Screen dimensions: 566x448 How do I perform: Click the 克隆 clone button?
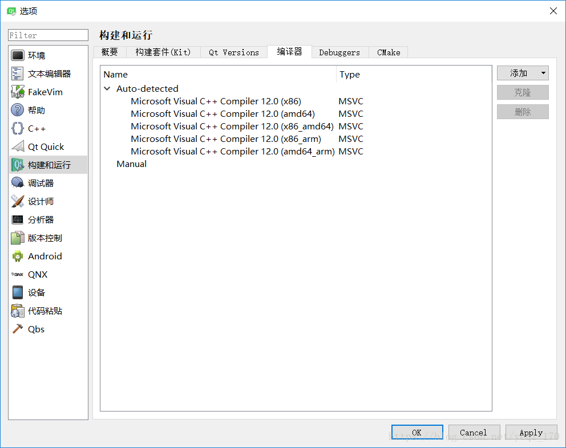coord(523,92)
